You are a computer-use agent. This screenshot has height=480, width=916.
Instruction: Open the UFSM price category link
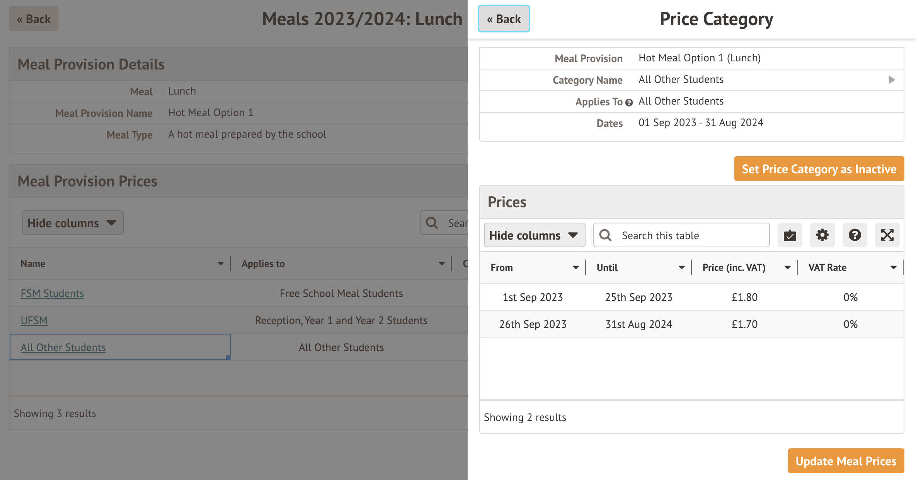click(34, 321)
